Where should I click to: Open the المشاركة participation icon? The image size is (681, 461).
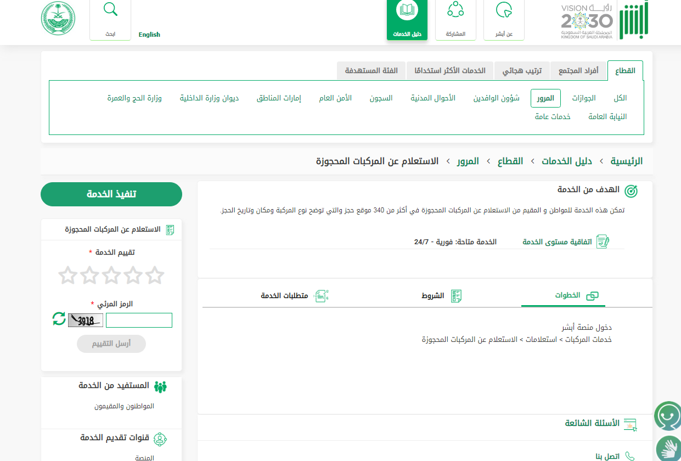pyautogui.click(x=455, y=10)
